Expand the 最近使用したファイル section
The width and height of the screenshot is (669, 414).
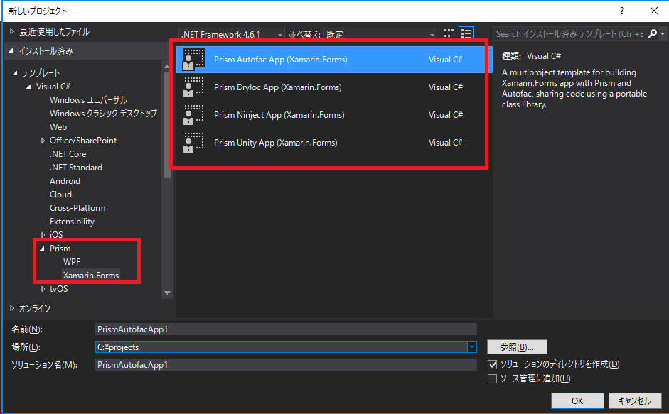pos(12,31)
